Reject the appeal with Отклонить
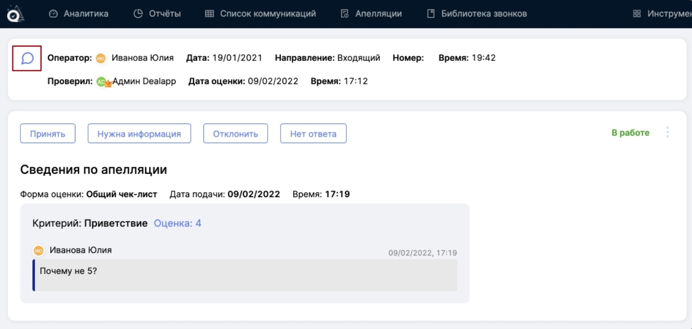Image resolution: width=692 pixels, height=329 pixels. tap(235, 134)
